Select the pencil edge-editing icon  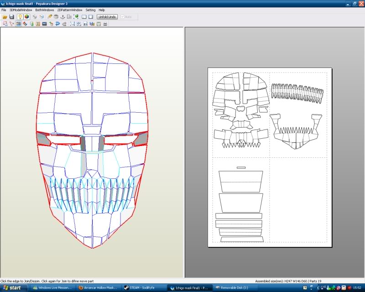50,17
